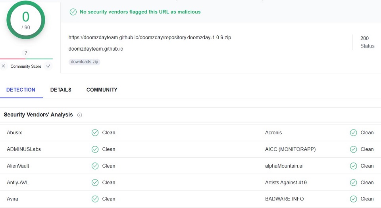
Task: Click the Clean result text for Abusix
Action: pyautogui.click(x=109, y=133)
